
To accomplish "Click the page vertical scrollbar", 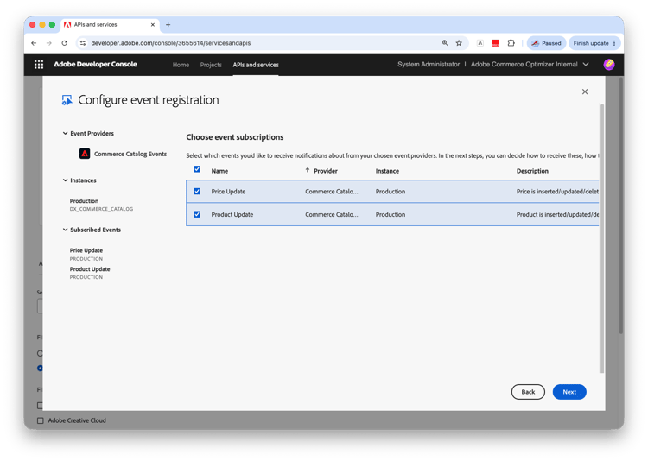I will pos(620,205).
